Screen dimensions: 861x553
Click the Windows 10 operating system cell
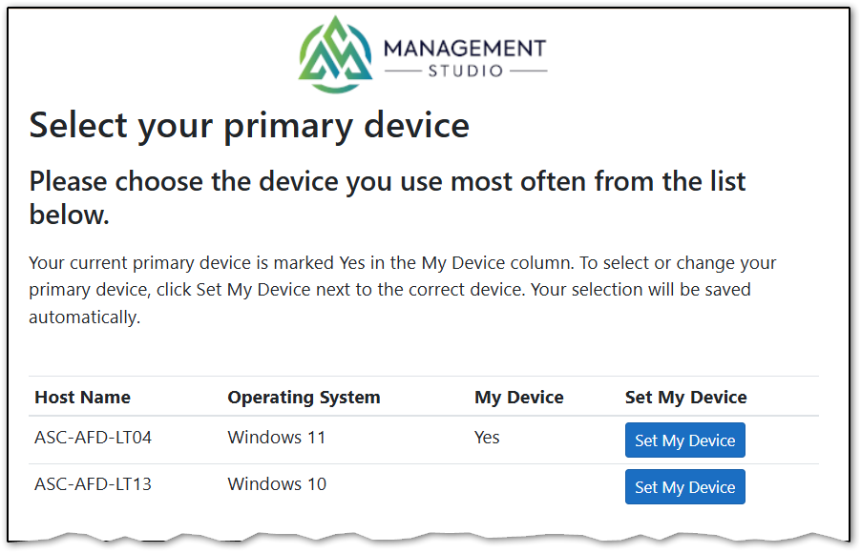coord(277,484)
